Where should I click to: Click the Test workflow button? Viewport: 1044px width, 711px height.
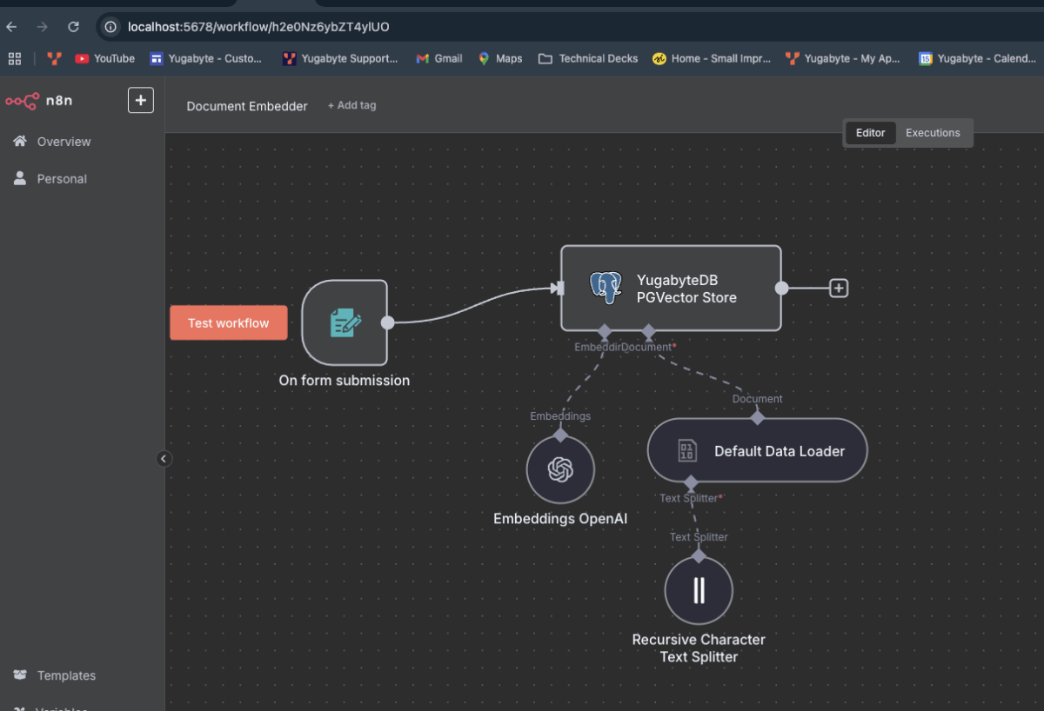click(x=228, y=322)
